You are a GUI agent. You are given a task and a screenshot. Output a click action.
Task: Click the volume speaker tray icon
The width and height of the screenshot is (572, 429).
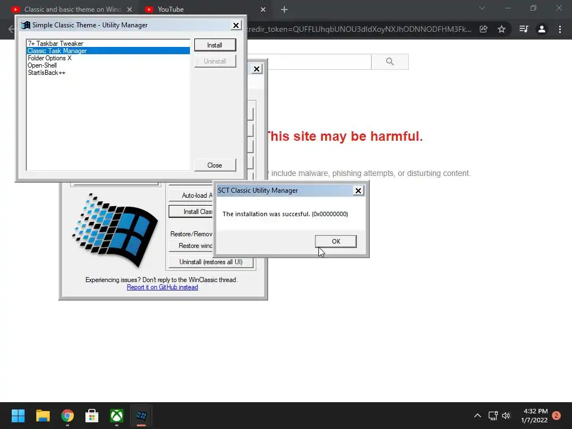pos(506,416)
